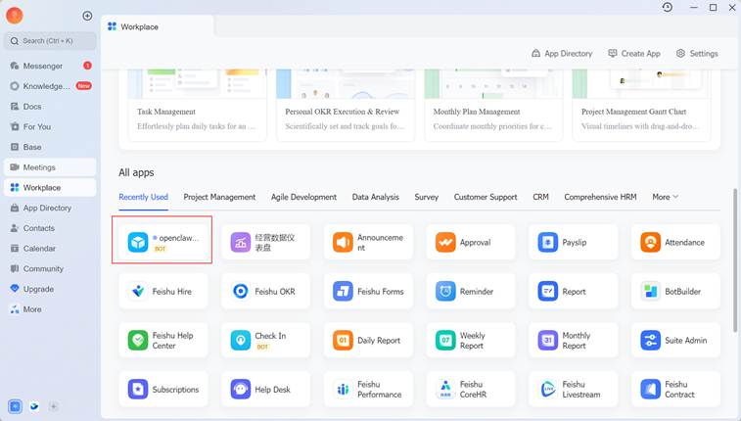Image resolution: width=741 pixels, height=421 pixels.
Task: Open the Feishu Hire app icon
Action: 138,292
